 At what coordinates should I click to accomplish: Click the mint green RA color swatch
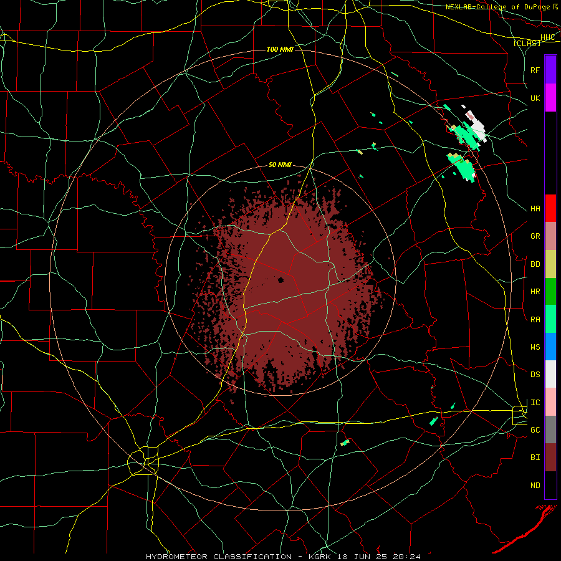[550, 319]
